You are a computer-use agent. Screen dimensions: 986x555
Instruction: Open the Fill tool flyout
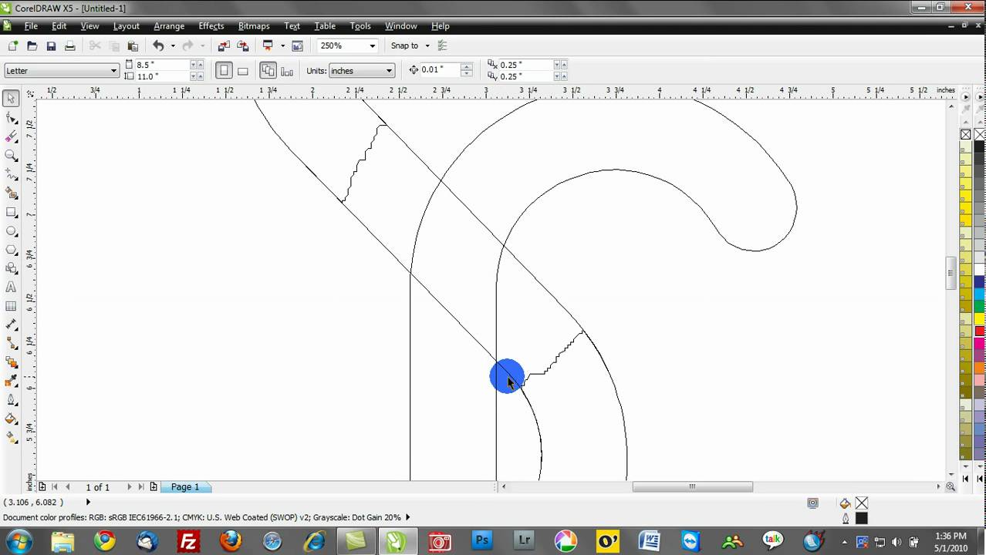pos(11,419)
